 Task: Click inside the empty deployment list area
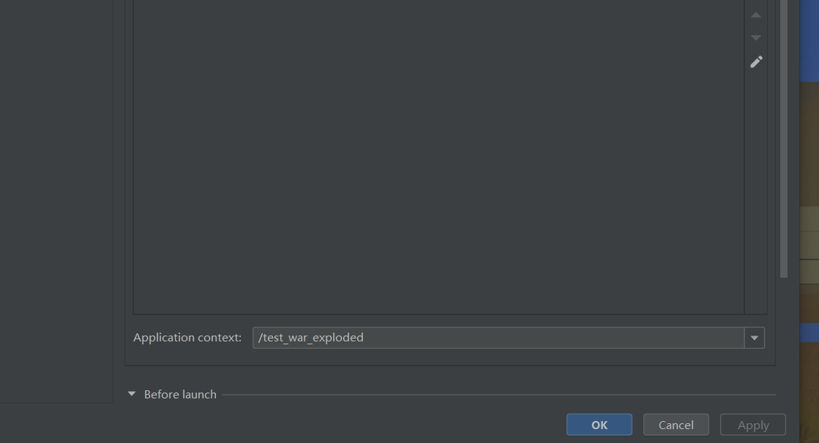[x=438, y=156]
